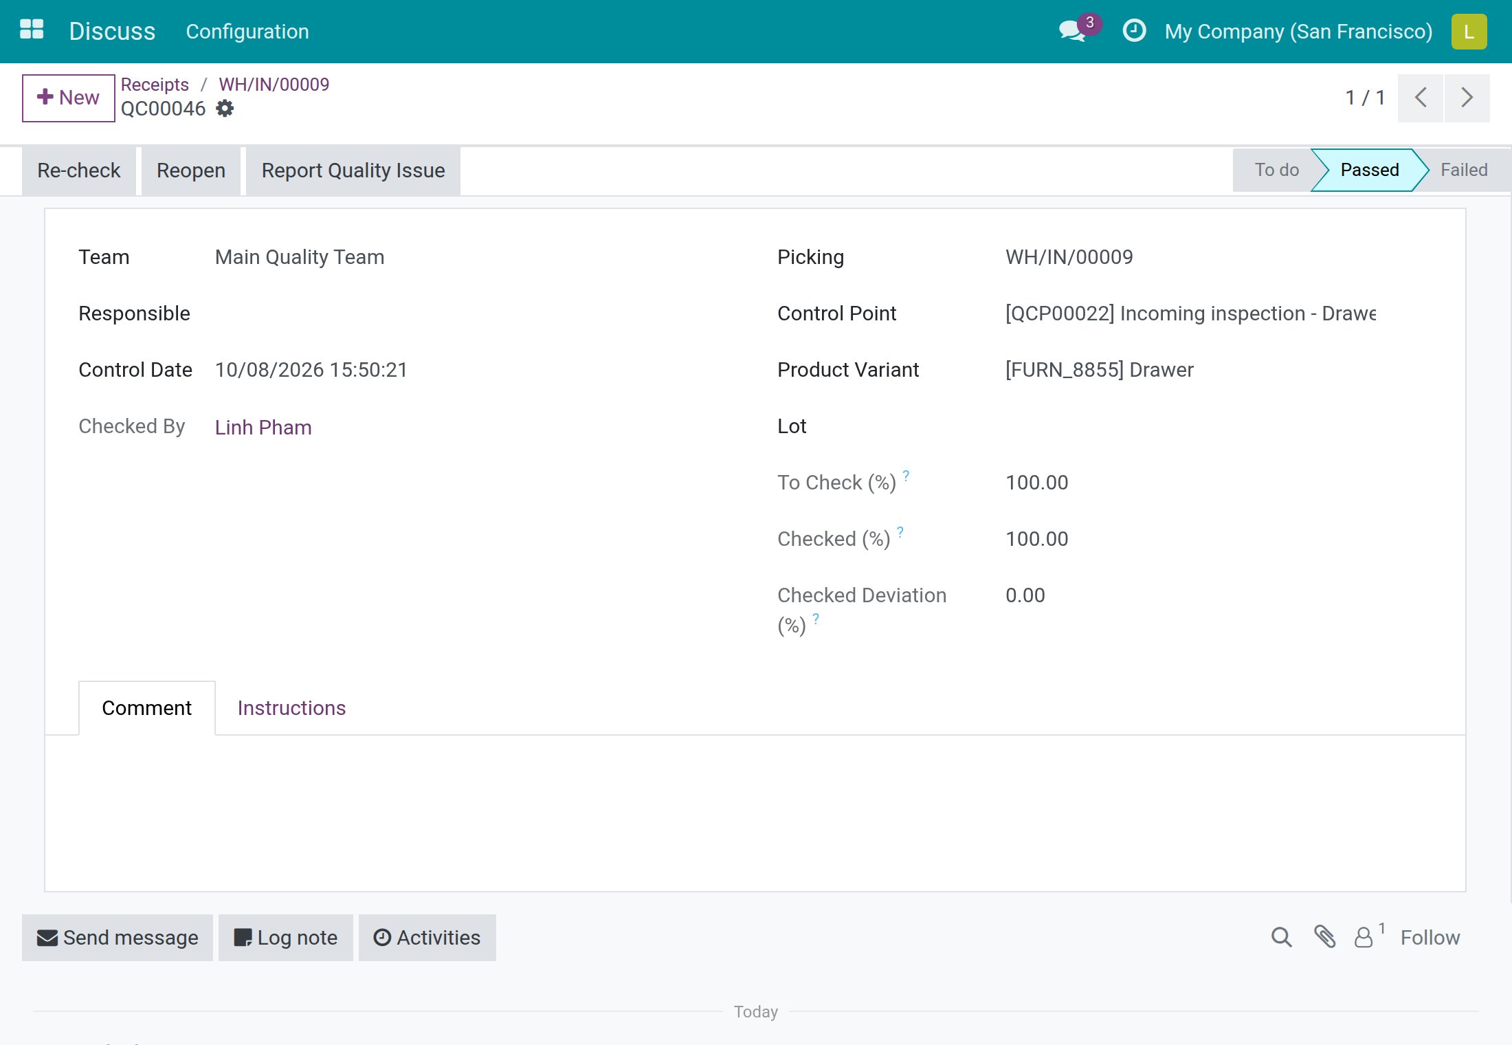Screen dimensions: 1512x1045
Task: Click the Main Quality Team value
Action: click(299, 256)
